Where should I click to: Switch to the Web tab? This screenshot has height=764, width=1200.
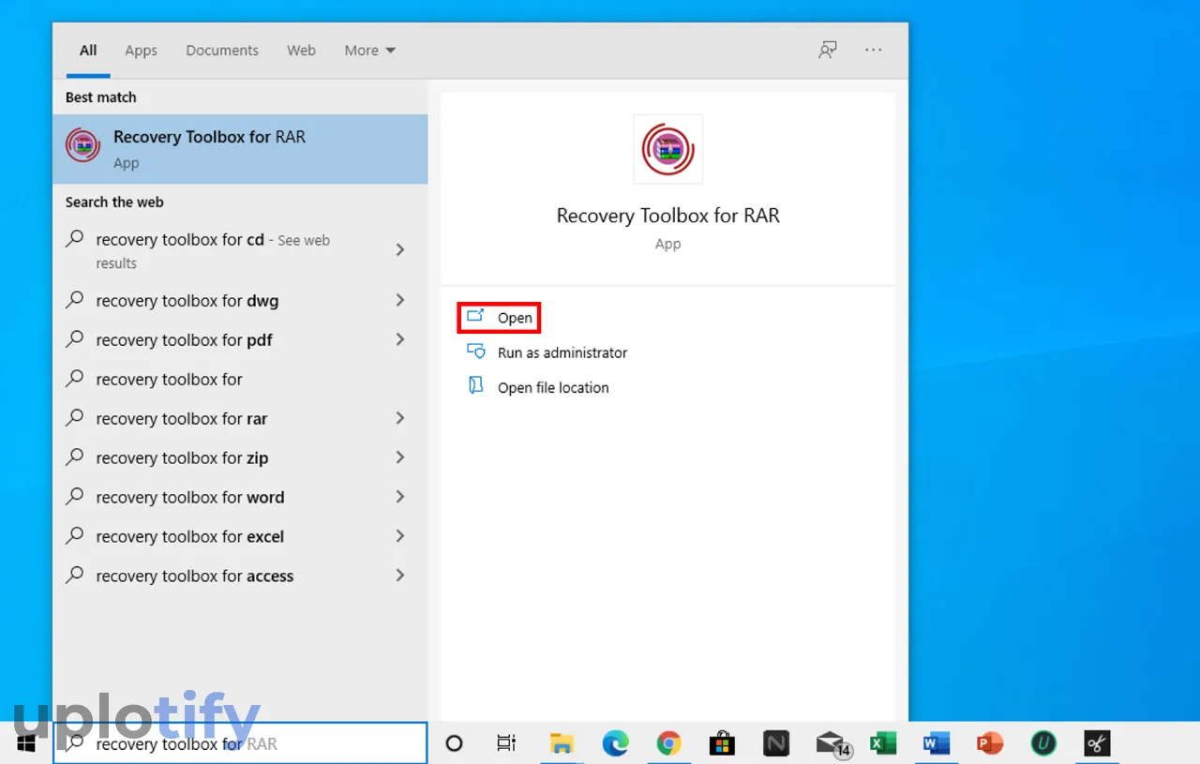301,51
